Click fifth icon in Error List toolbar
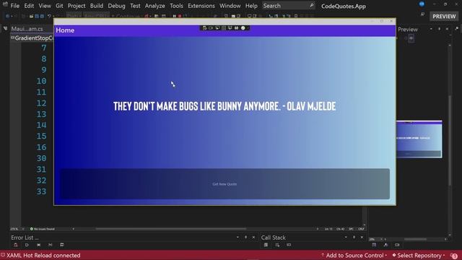The width and height of the screenshot is (462, 260). (61, 245)
